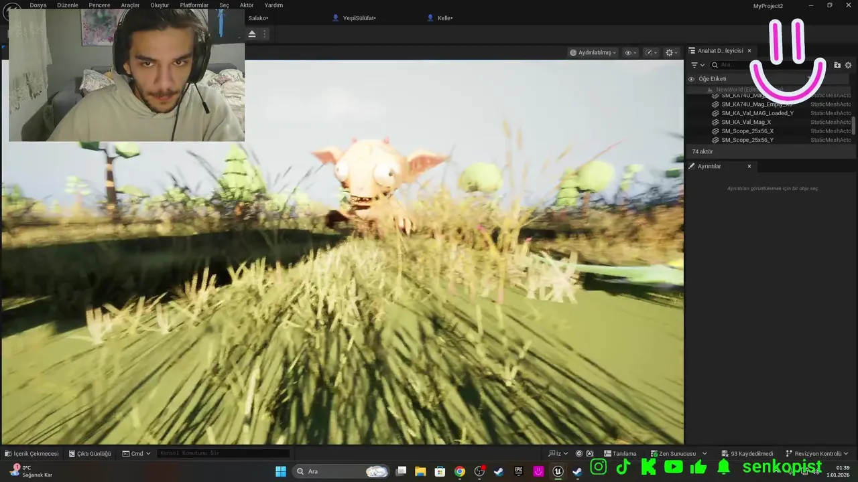858x482 pixels.
Task: Open the Pencere menu
Action: 99,5
